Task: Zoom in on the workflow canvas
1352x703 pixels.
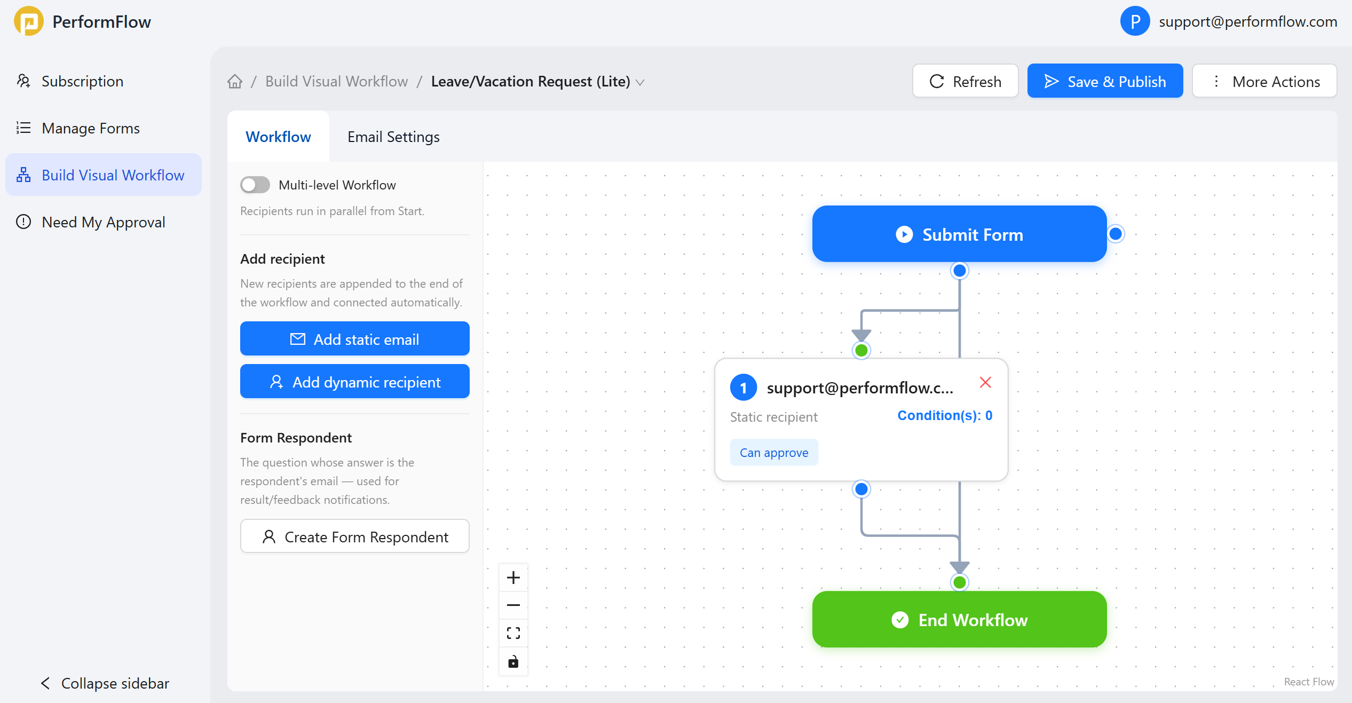Action: pyautogui.click(x=513, y=578)
